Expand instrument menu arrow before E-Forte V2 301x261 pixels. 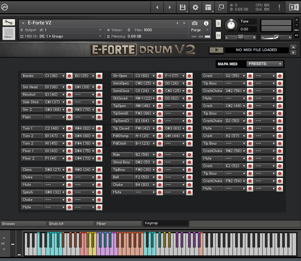point(23,23)
